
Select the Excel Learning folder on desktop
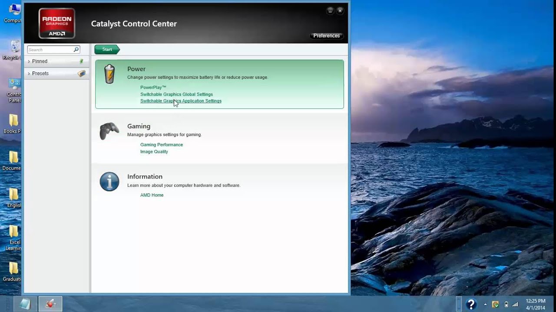tap(14, 238)
